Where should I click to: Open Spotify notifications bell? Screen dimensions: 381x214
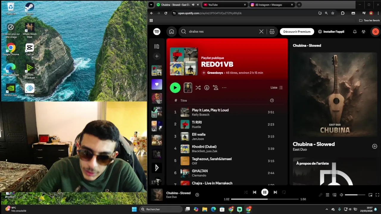tap(355, 32)
